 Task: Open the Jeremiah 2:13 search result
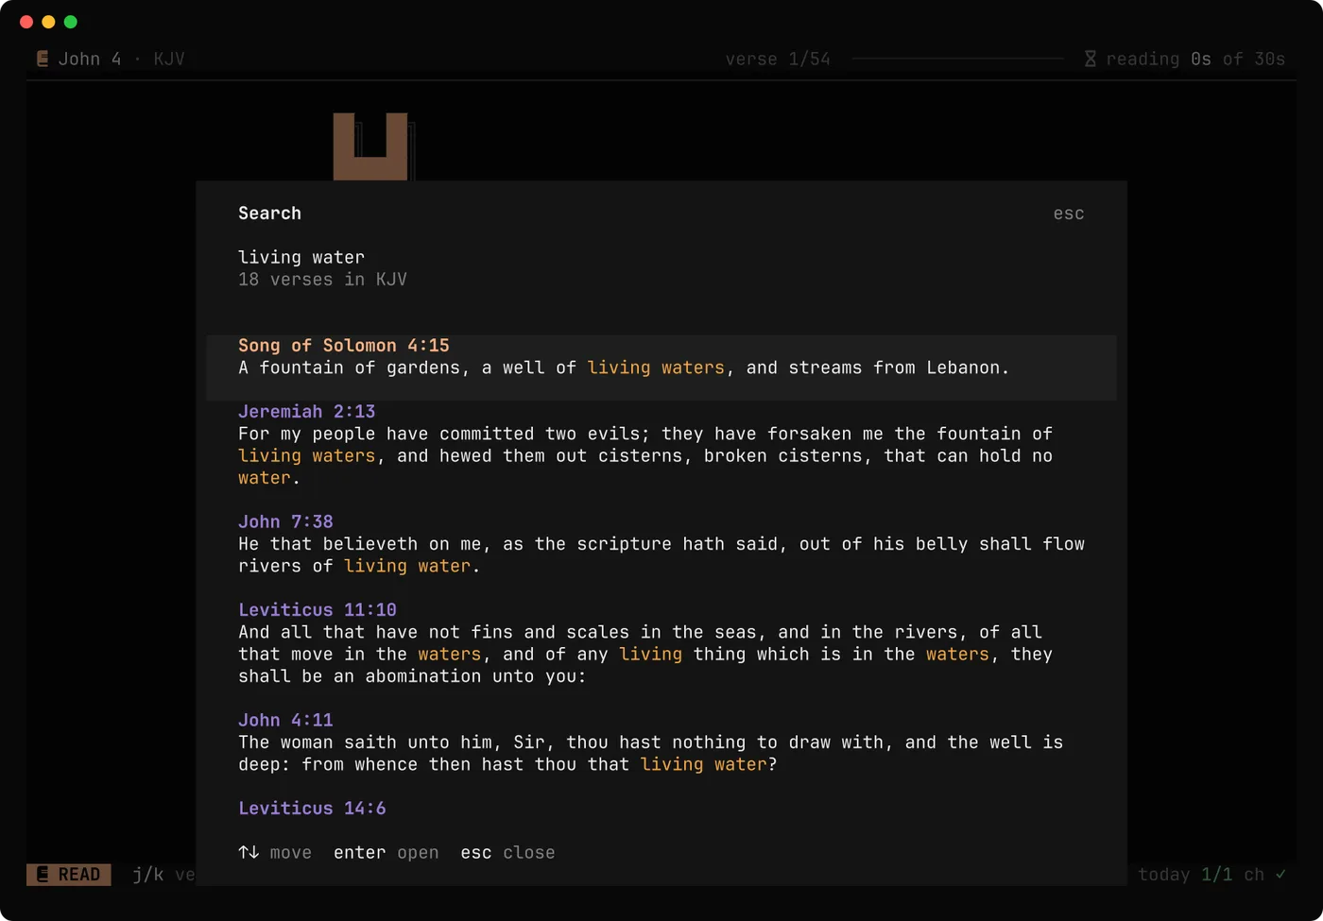point(661,445)
